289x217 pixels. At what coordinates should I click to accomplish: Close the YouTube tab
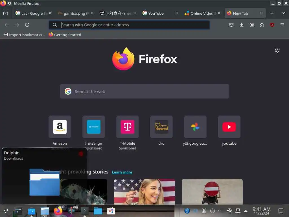(x=177, y=13)
